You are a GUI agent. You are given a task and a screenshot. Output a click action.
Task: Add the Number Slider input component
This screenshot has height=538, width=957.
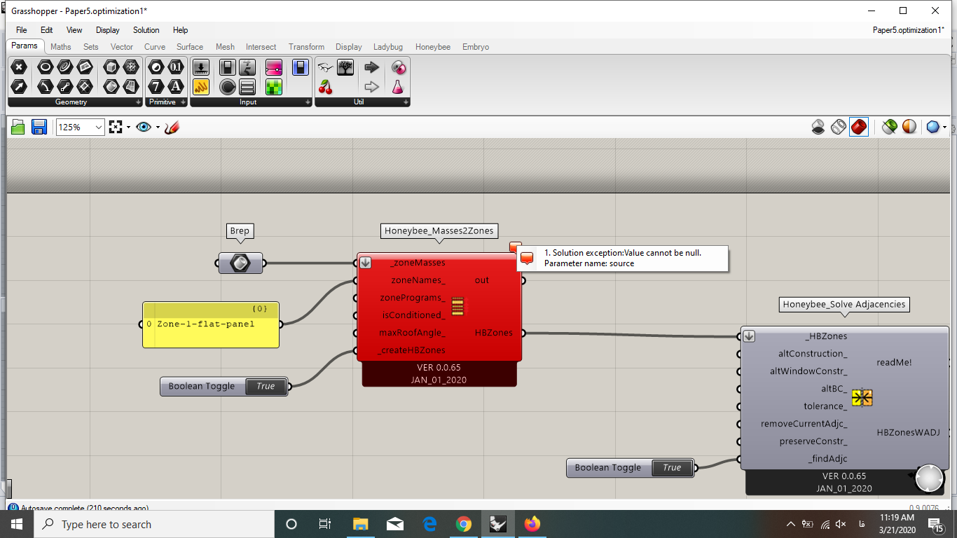pos(201,67)
